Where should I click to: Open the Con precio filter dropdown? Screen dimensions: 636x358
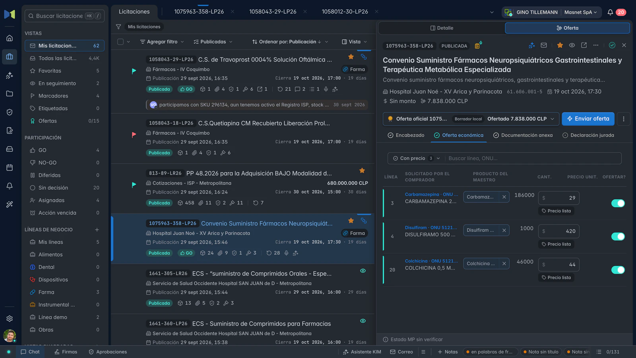[416, 158]
